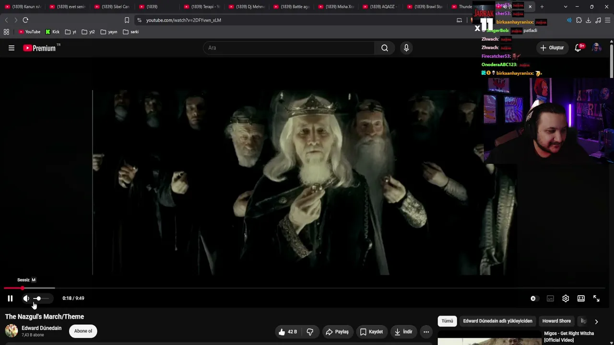Open the sarki bookmarks folder

click(130, 32)
